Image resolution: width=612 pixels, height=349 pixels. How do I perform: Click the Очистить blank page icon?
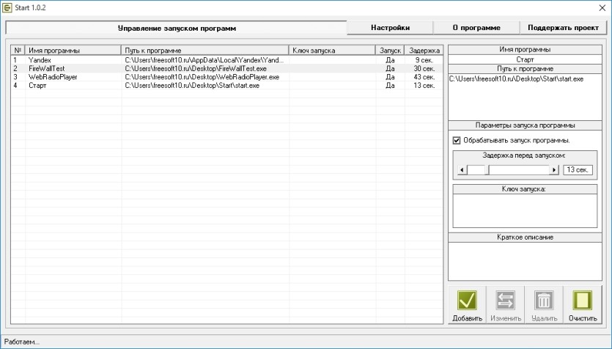583,300
